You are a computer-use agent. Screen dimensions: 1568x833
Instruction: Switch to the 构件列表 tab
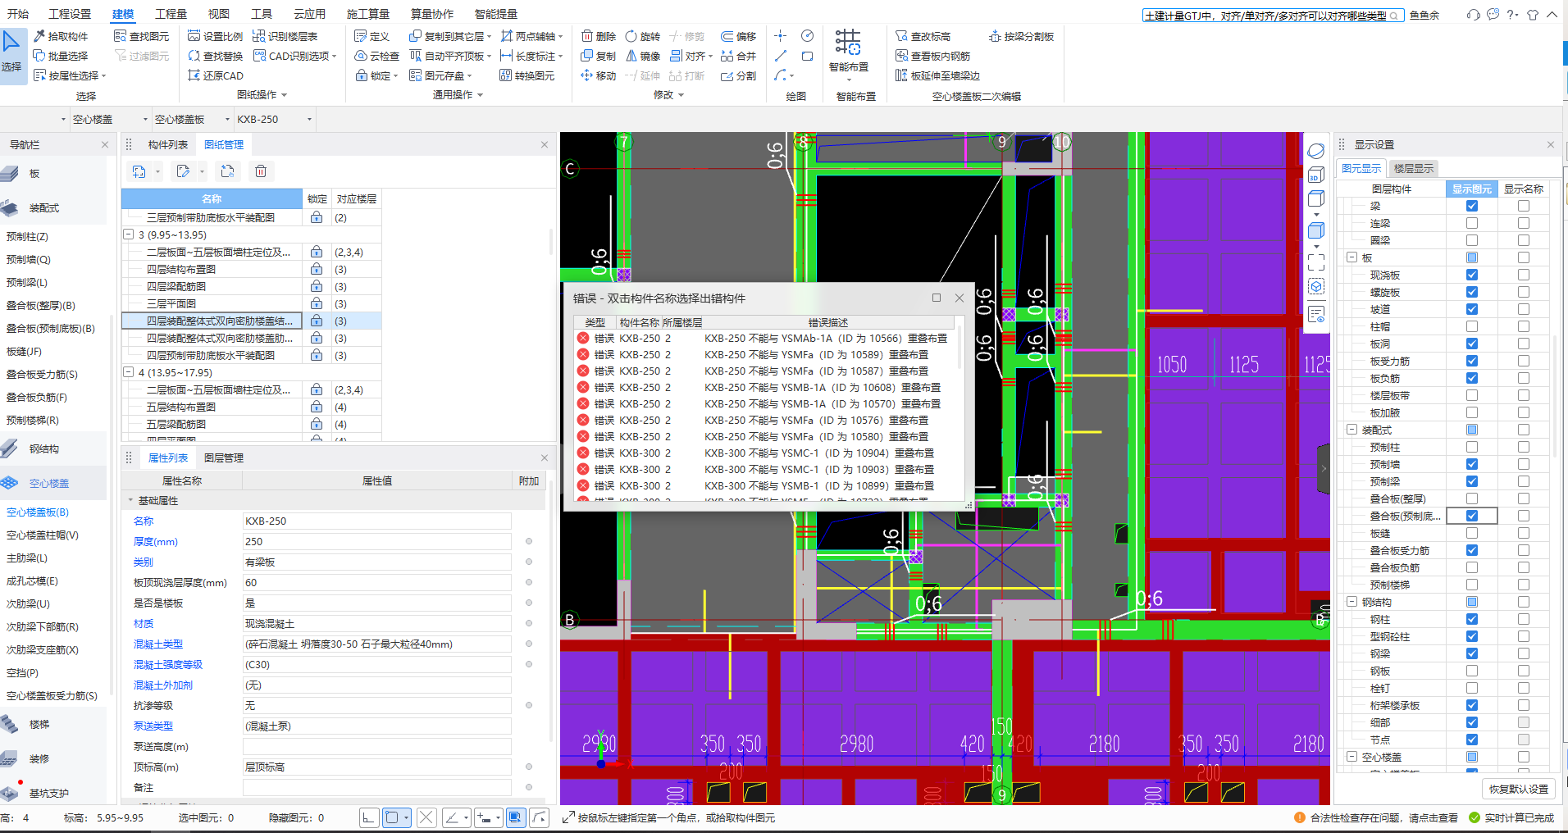(168, 144)
